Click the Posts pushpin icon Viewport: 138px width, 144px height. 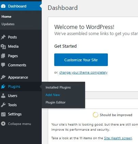point(3,37)
